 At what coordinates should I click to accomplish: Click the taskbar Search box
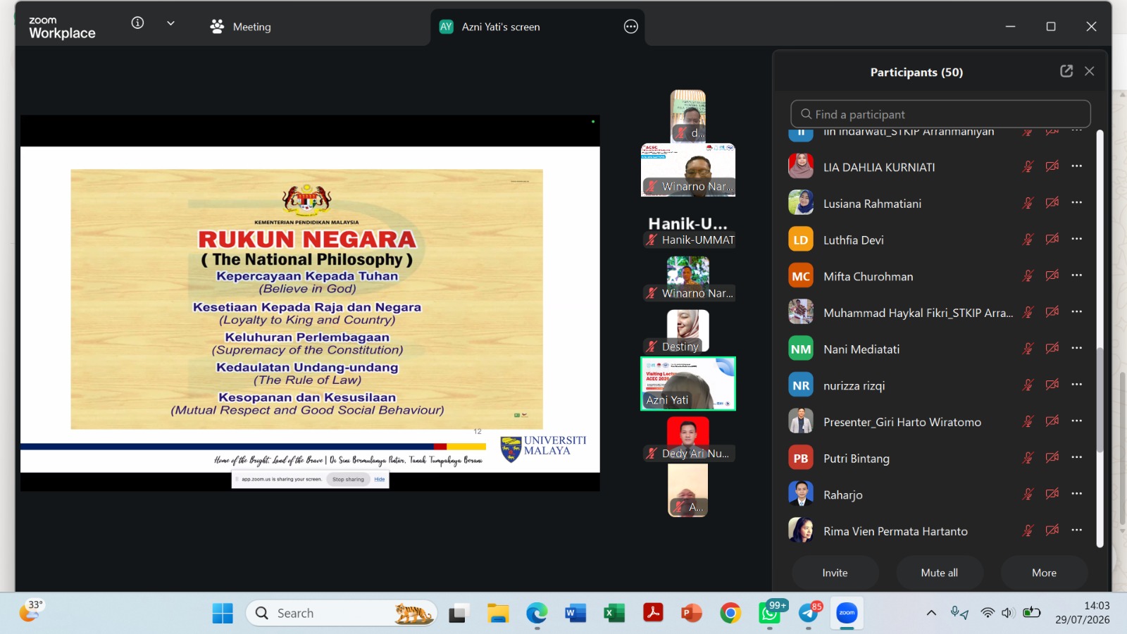(342, 614)
